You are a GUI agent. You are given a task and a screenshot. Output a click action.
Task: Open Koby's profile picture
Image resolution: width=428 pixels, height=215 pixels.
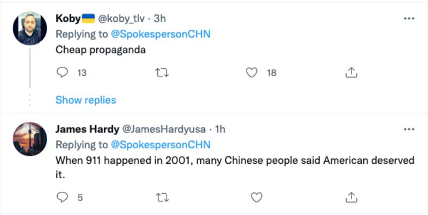click(x=29, y=28)
